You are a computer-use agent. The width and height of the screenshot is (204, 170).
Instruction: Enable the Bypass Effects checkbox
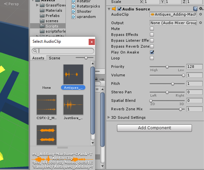click(152, 35)
